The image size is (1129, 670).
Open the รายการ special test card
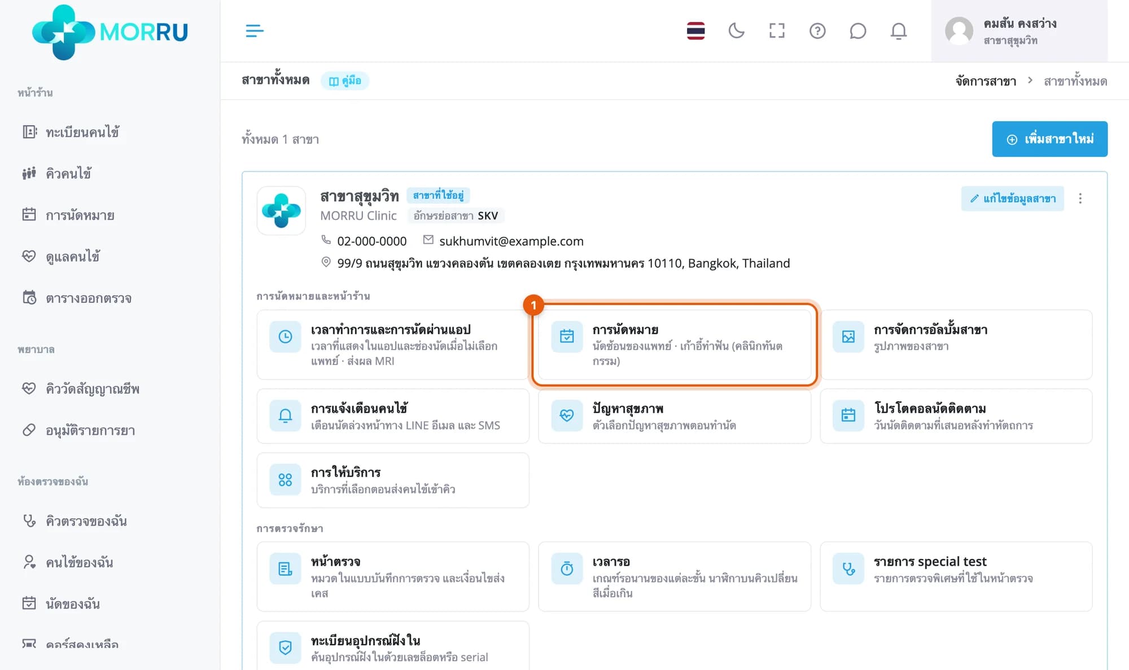click(x=956, y=576)
